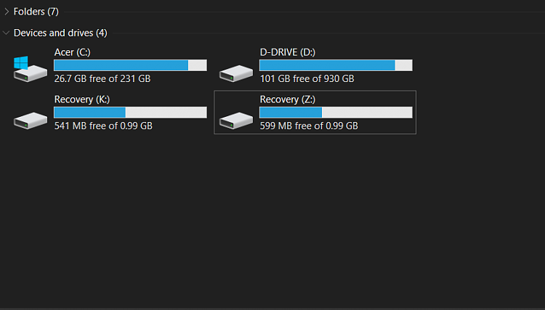Image resolution: width=545 pixels, height=310 pixels.
Task: Click the Acer (C:) storage usage bar
Action: [x=130, y=65]
